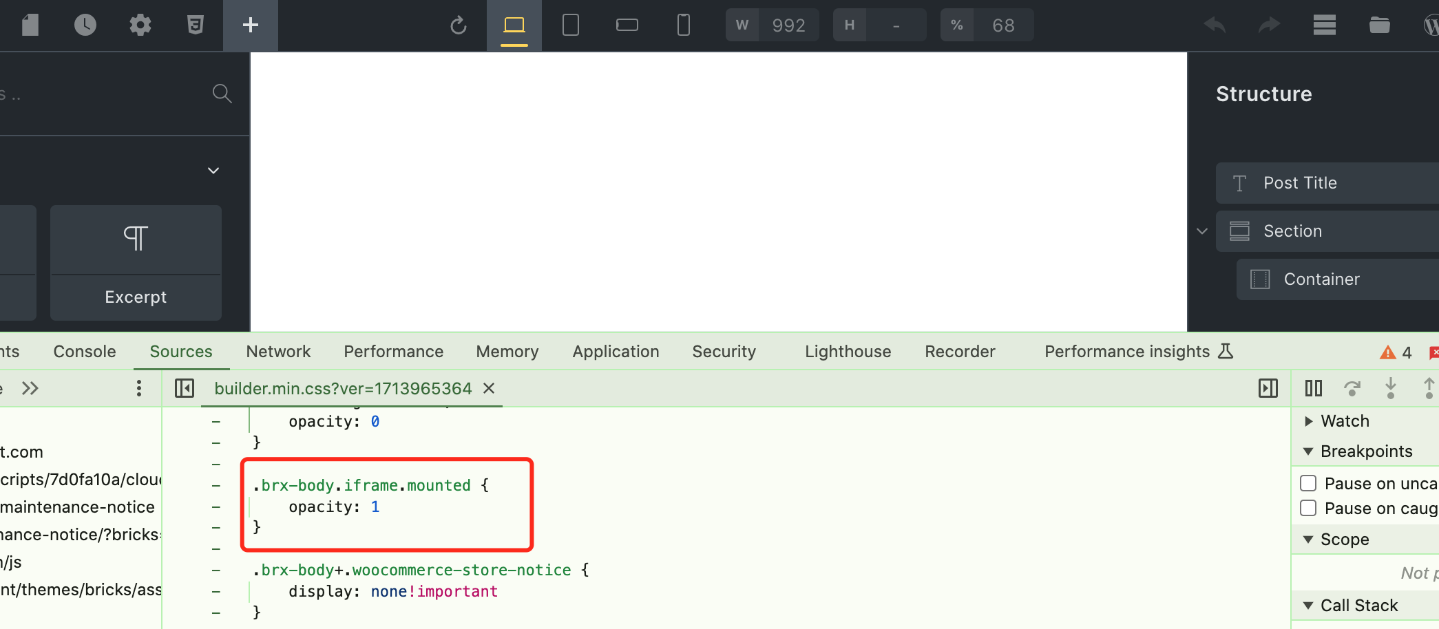
Task: Reload the canvas with refresh icon
Action: point(459,25)
